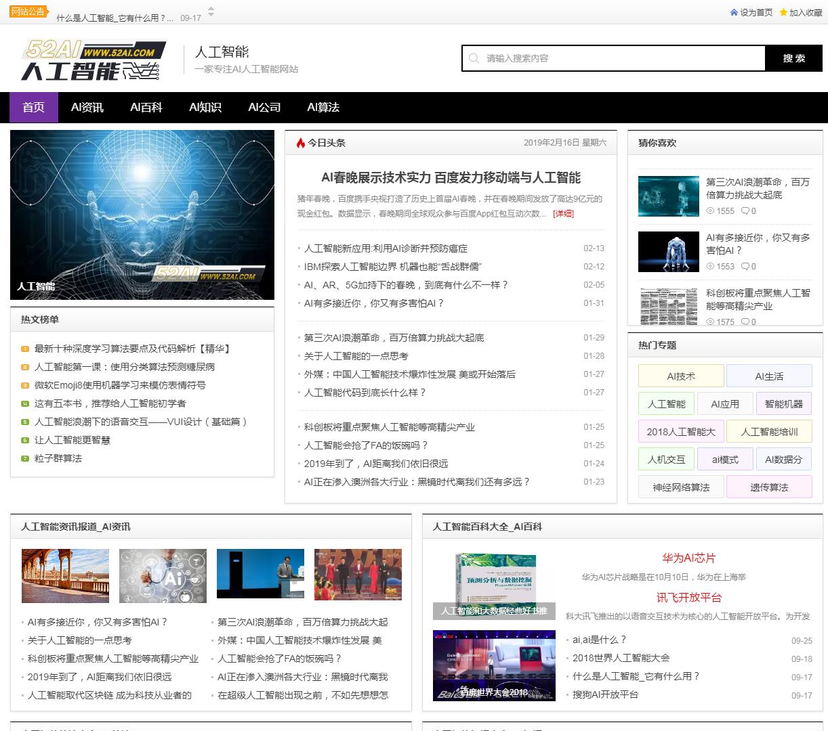The width and height of the screenshot is (828, 731).
Task: Open the 华为AI芯片 heading link
Action: coord(689,558)
